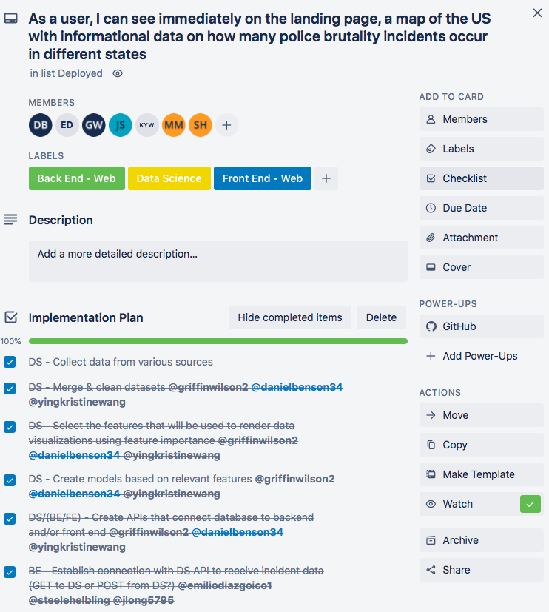Delete the Implementation Plan checklist
This screenshot has width=549, height=612.
382,317
